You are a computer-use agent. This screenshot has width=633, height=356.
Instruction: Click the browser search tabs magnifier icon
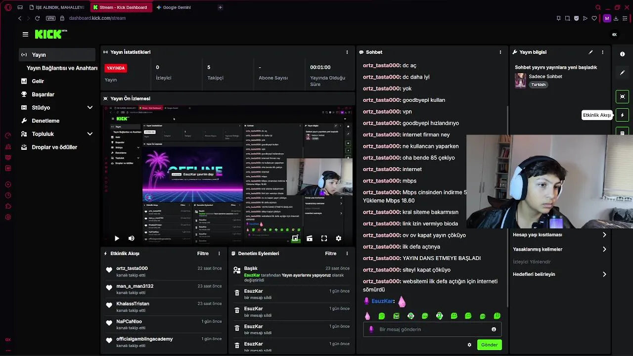[x=598, y=7]
